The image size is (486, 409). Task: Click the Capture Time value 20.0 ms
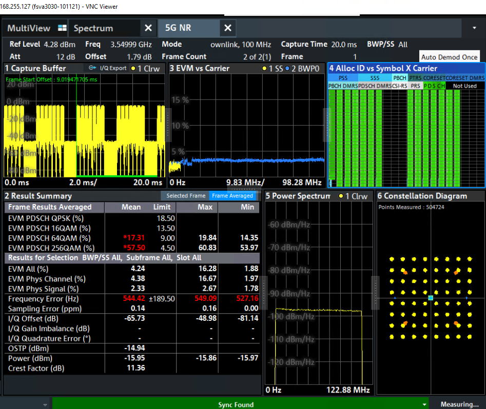coord(344,45)
